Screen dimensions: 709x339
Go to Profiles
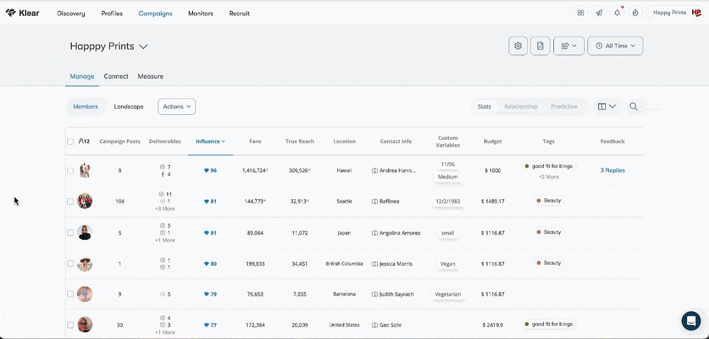point(112,13)
